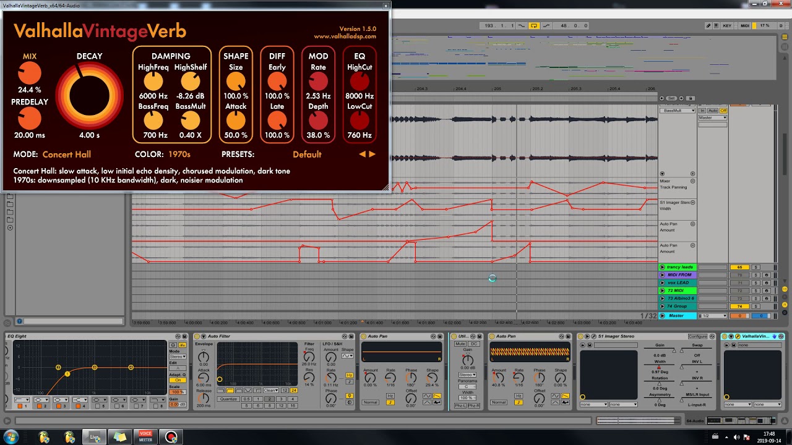Solo the trancy leads track

pos(755,267)
